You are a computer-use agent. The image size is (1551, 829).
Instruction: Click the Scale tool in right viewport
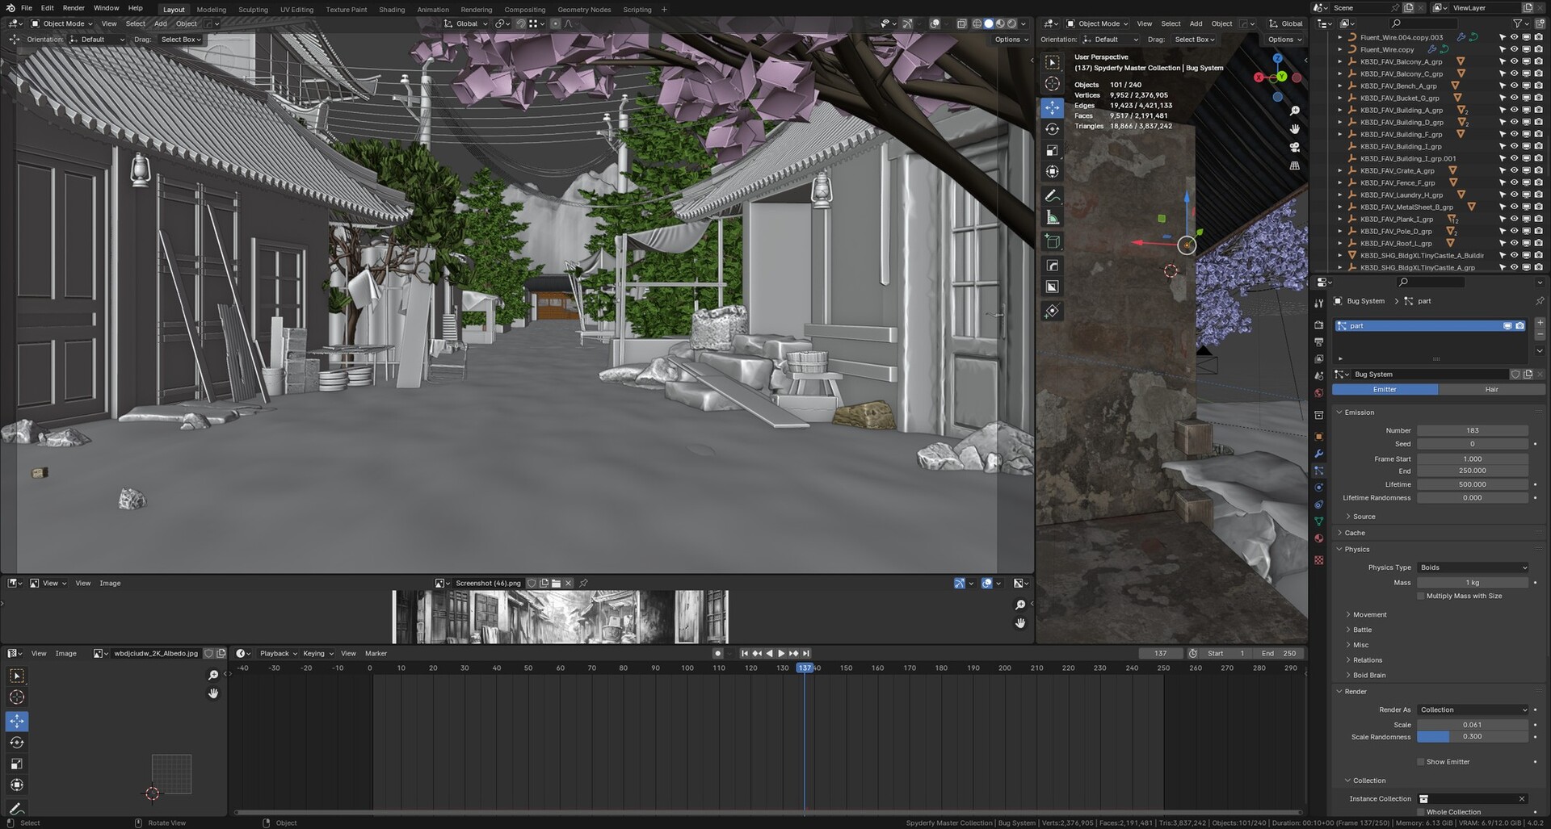(1052, 151)
